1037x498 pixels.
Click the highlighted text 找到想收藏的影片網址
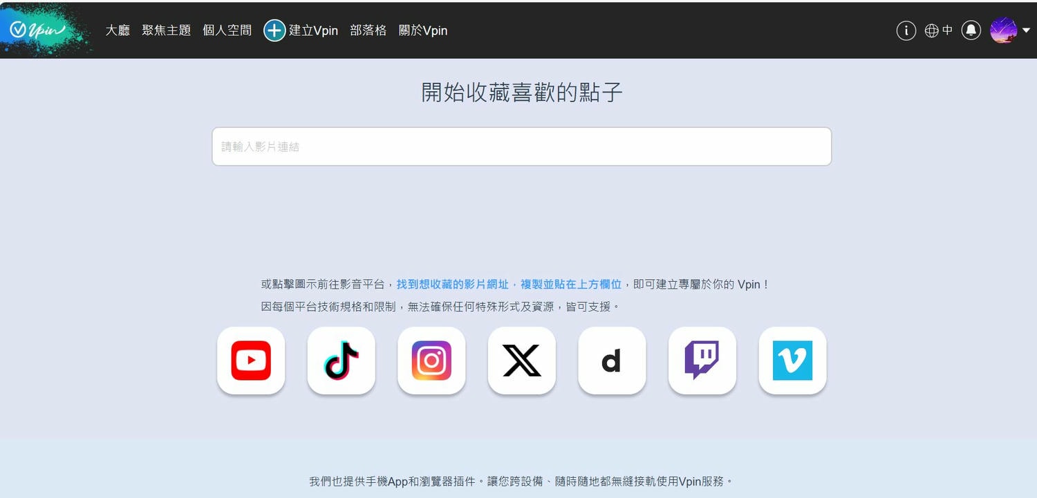coord(452,284)
